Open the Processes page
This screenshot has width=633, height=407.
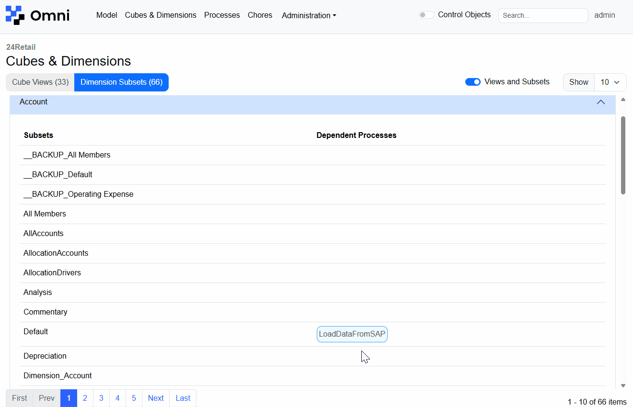[x=222, y=15]
